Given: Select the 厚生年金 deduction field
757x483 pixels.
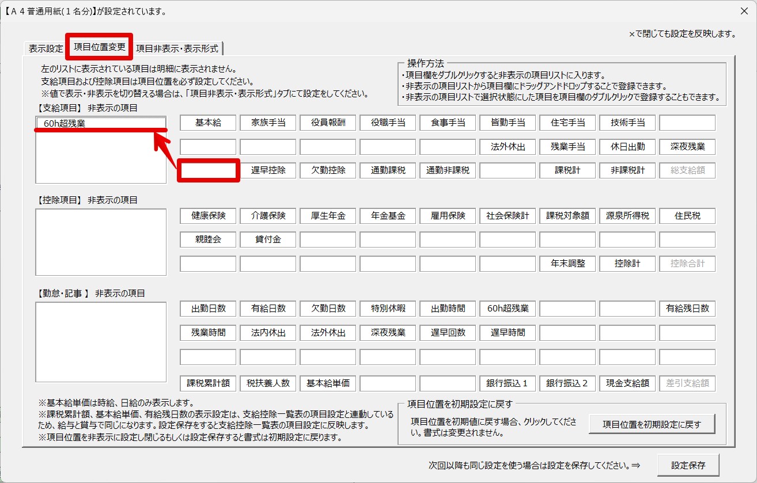Looking at the screenshot, I should coord(328,216).
